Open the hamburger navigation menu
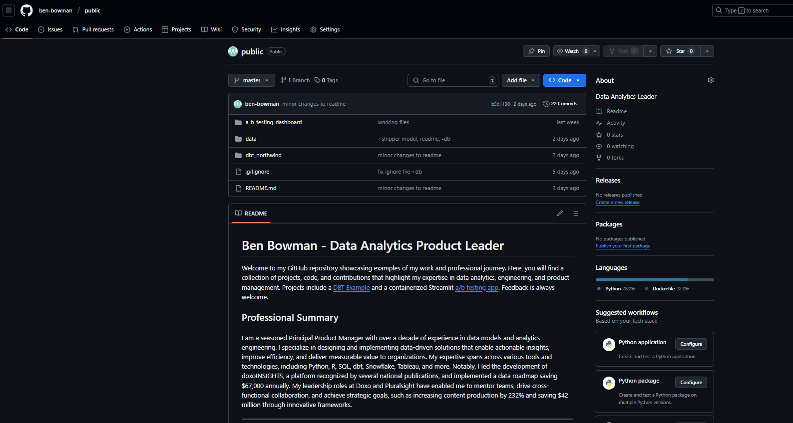 8,10
